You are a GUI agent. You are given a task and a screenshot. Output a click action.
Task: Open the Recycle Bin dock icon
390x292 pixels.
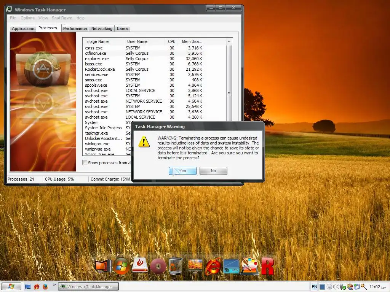pos(176,266)
